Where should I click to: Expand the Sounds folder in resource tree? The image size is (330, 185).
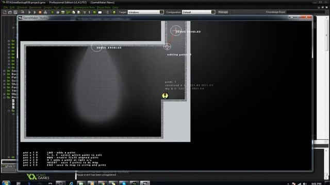(4, 71)
